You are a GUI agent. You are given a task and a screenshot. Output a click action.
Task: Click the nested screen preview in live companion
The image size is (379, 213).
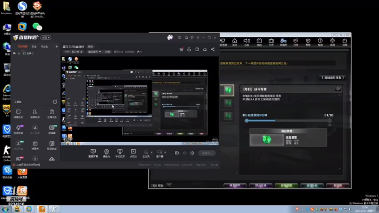[140, 101]
